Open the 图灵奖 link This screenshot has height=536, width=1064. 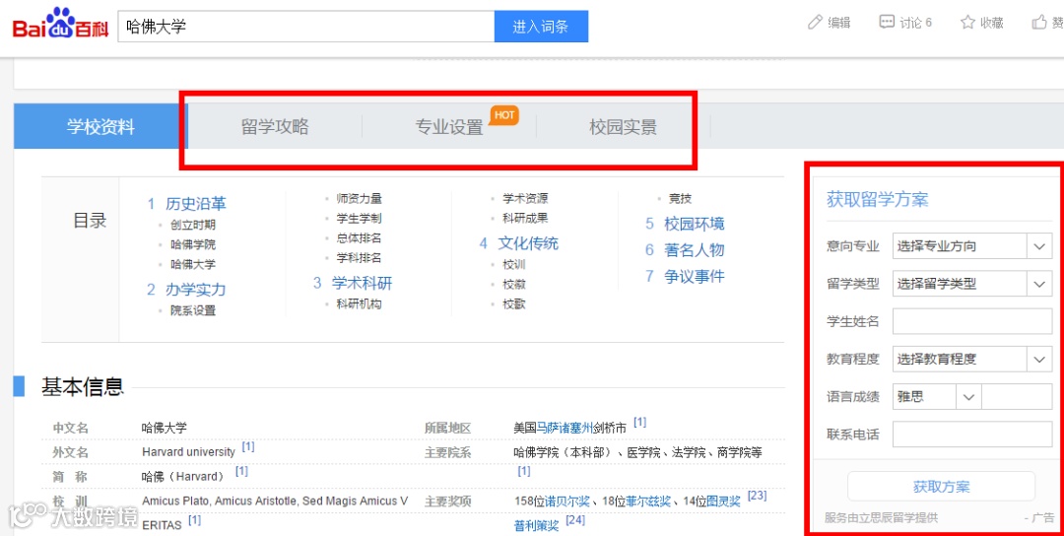(x=723, y=502)
